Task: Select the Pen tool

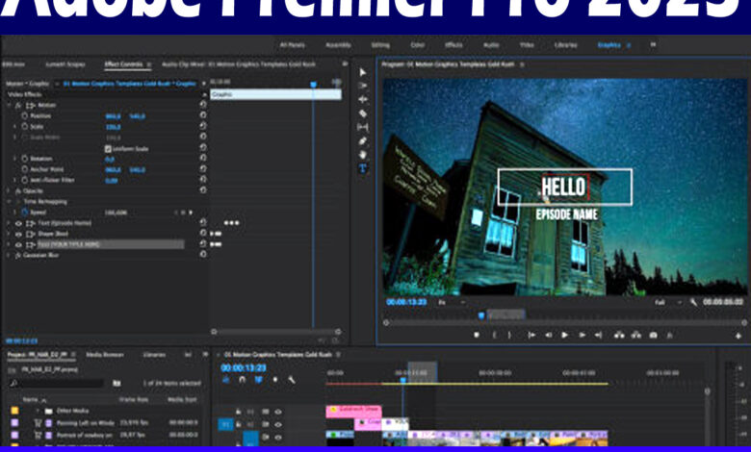Action: pyautogui.click(x=363, y=140)
